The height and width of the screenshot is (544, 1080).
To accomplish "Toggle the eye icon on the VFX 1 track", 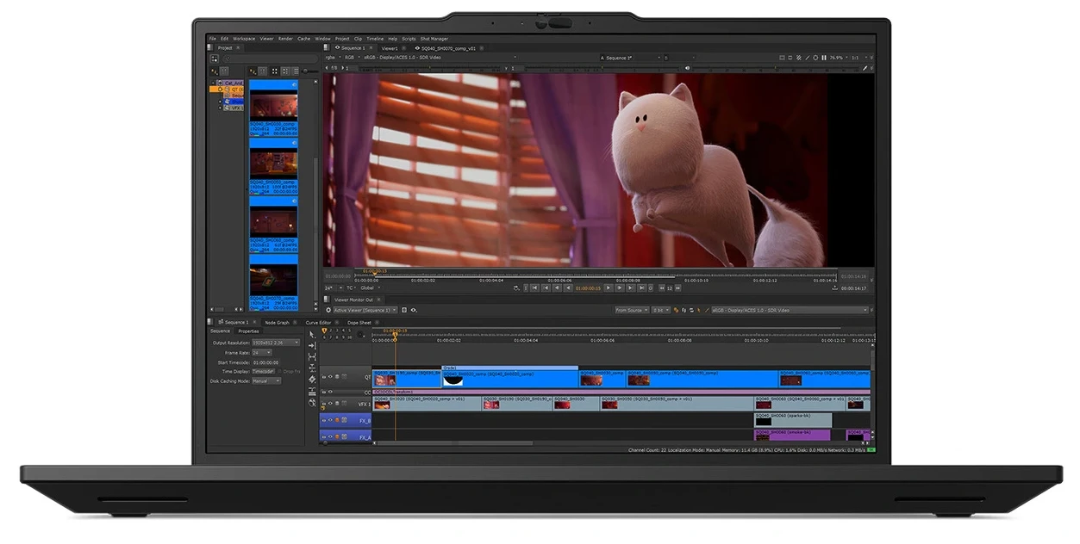I will pos(330,403).
